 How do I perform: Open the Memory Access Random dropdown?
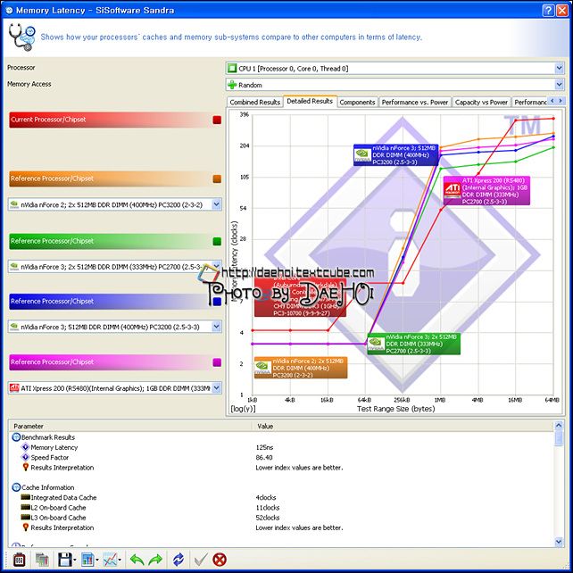[x=559, y=85]
